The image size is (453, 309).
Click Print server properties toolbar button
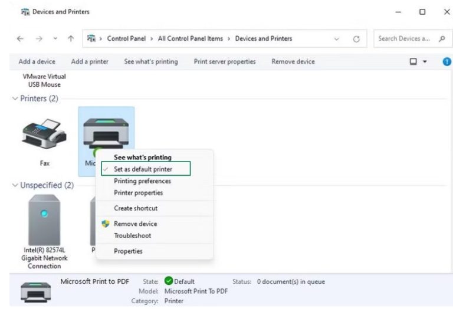(225, 61)
